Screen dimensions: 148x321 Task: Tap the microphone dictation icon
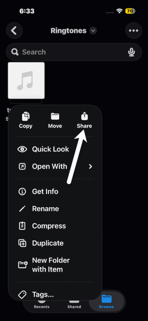(131, 52)
